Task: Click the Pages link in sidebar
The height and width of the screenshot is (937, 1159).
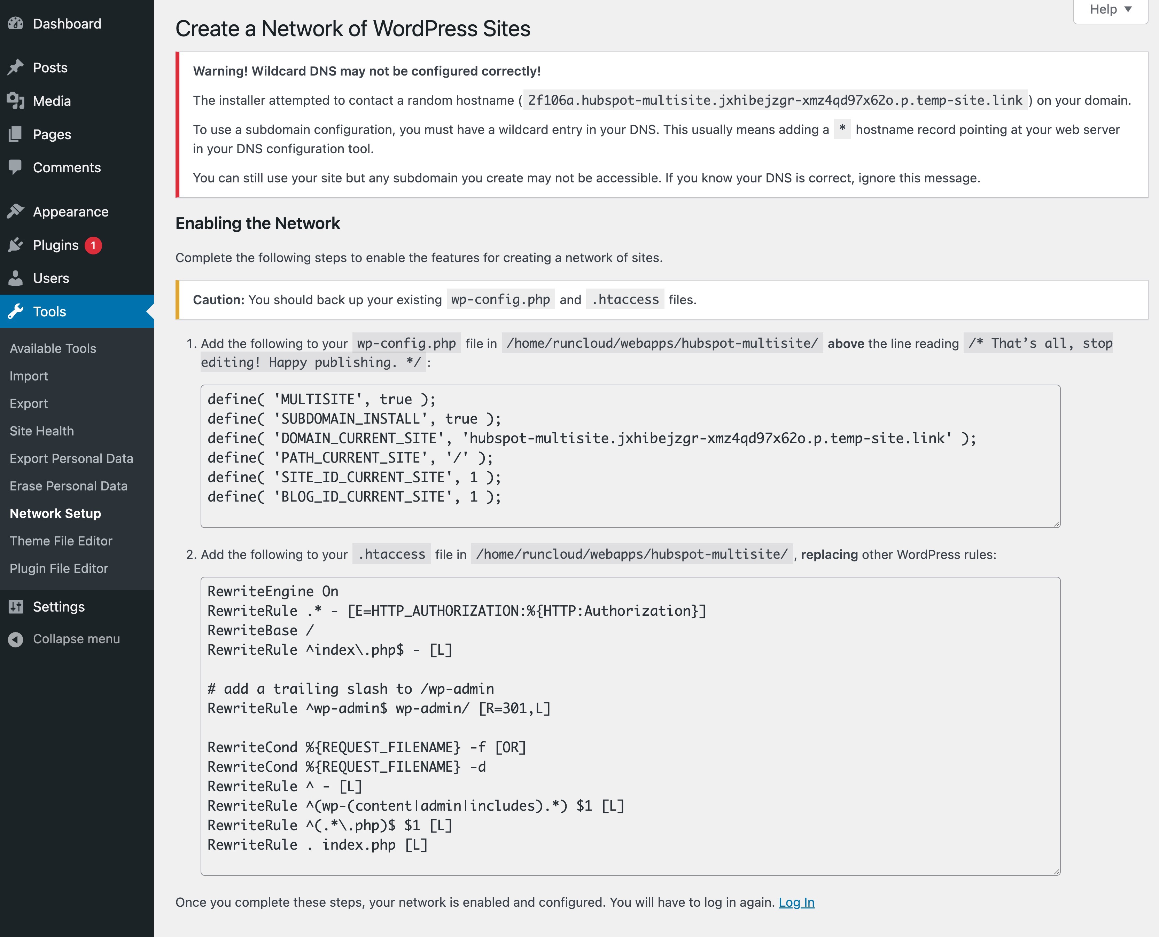Action: click(x=51, y=134)
